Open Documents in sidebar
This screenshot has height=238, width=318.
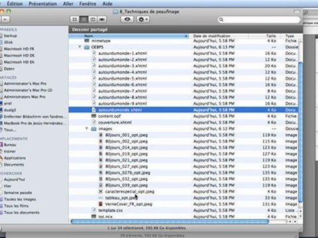(14, 165)
